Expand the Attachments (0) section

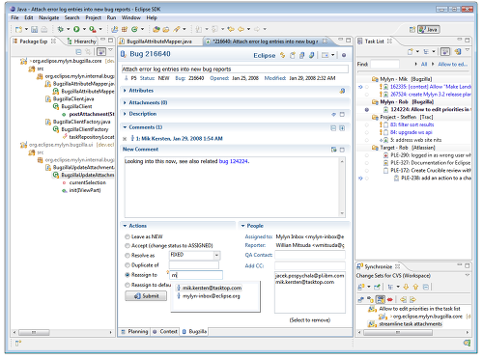[x=125, y=102]
